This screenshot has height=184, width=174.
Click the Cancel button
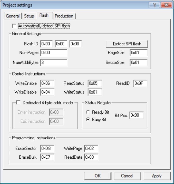pyautogui.click(x=127, y=176)
